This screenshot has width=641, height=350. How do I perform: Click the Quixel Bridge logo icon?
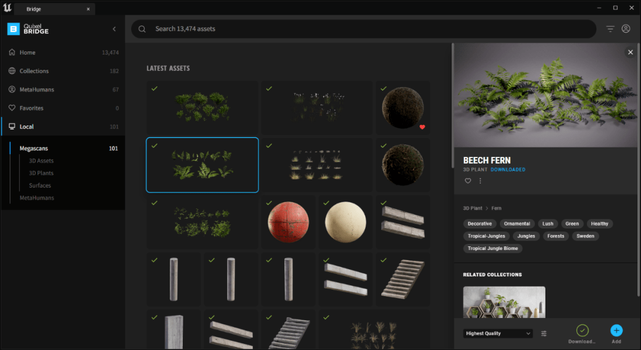coord(13,28)
